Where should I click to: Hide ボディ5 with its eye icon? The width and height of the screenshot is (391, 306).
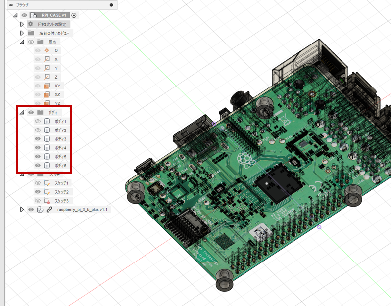[38, 156]
